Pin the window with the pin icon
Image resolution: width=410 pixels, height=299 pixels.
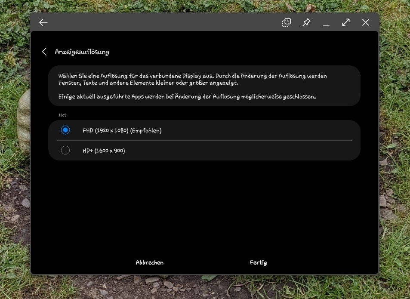[306, 22]
